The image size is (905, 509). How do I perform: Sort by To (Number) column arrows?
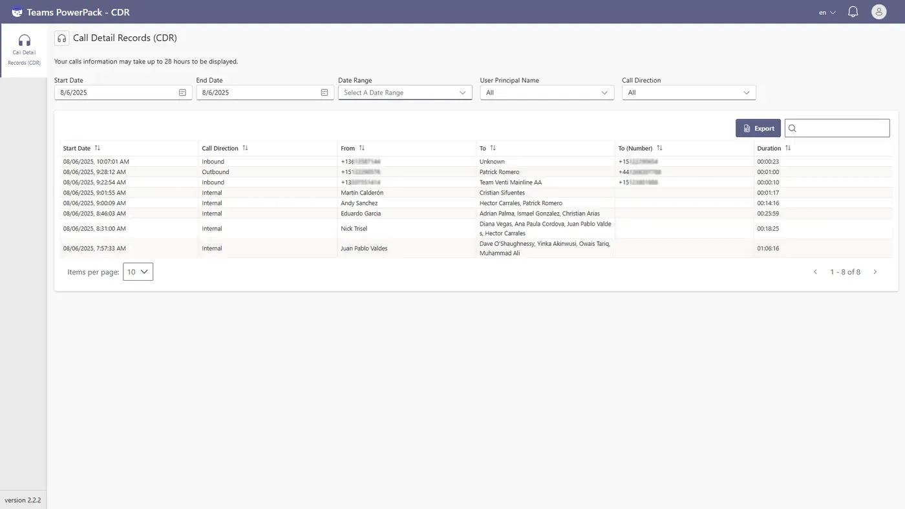(659, 148)
